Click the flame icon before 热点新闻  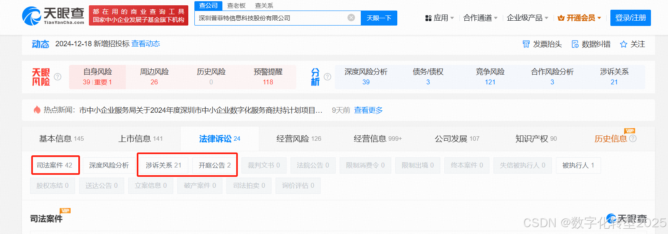pos(37,110)
